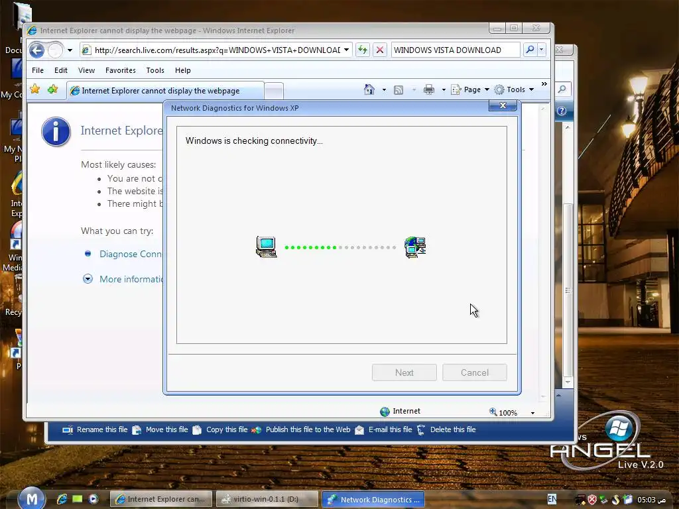Image resolution: width=679 pixels, height=509 pixels.
Task: Launch Windows Media Player from quick launch
Action: (x=93, y=499)
